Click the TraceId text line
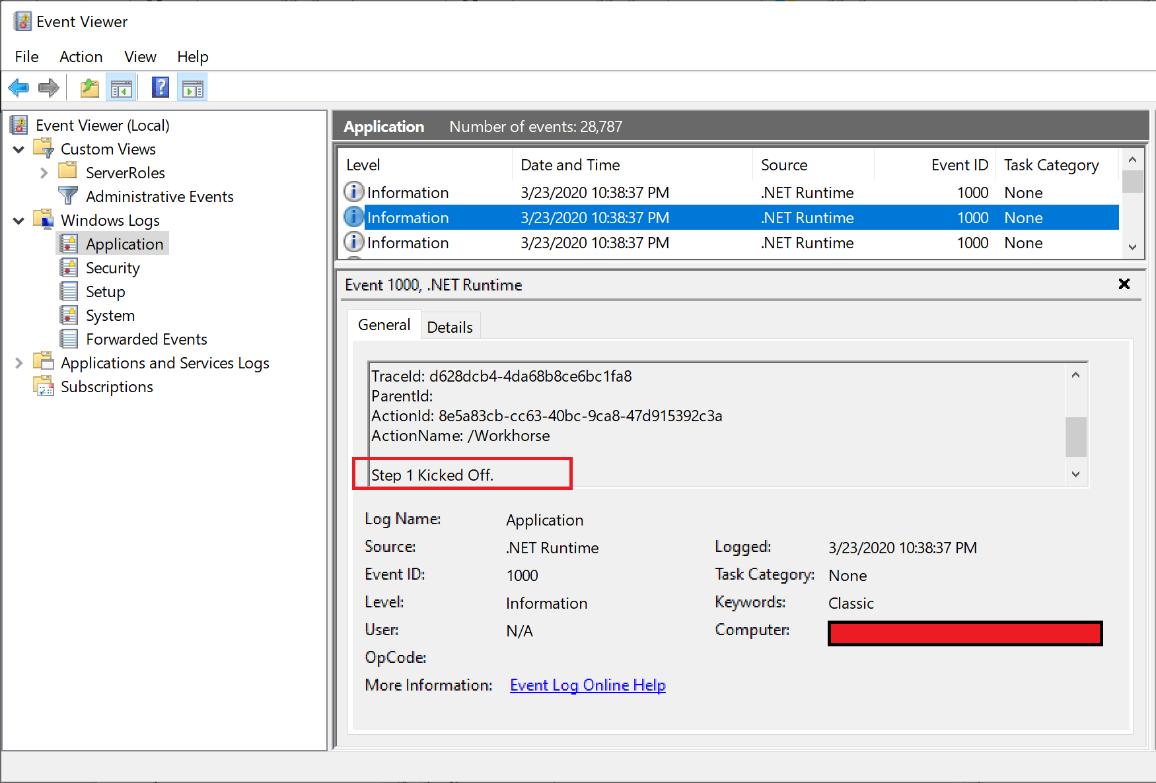This screenshot has height=783, width=1156. click(x=501, y=376)
